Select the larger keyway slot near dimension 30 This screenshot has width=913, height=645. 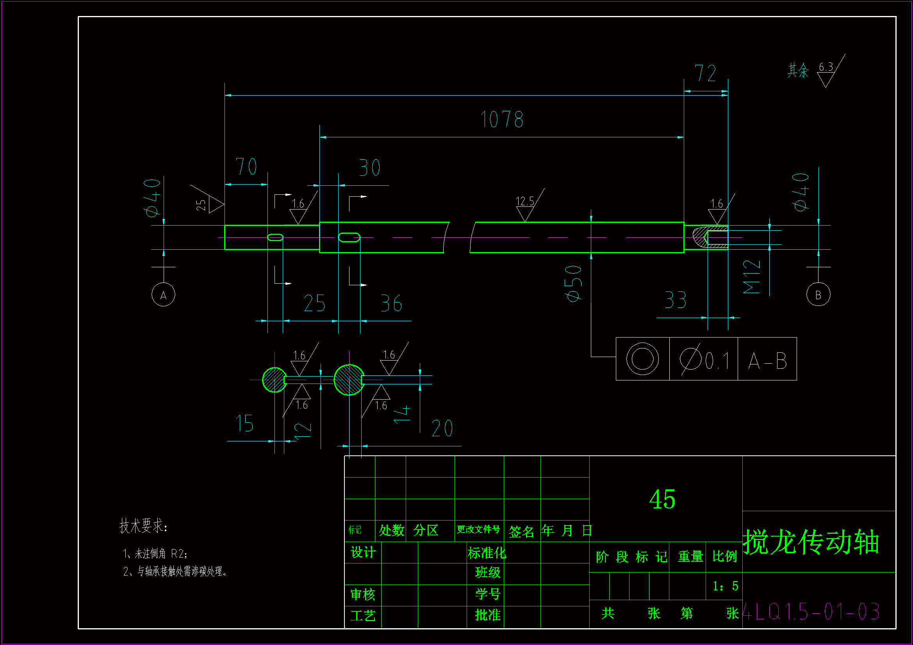349,238
